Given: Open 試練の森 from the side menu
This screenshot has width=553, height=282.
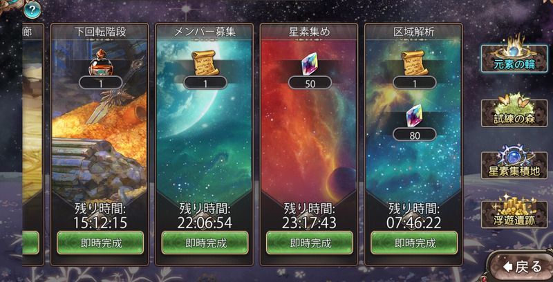Looking at the screenshot, I should click(514, 113).
